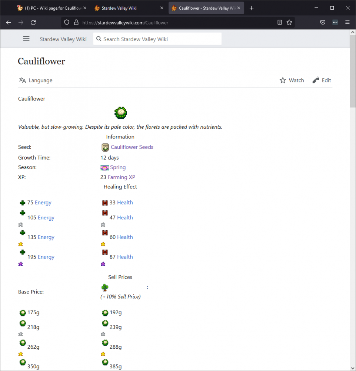This screenshot has height=371, width=356.
Task: Click Edit to view page source
Action: click(322, 81)
